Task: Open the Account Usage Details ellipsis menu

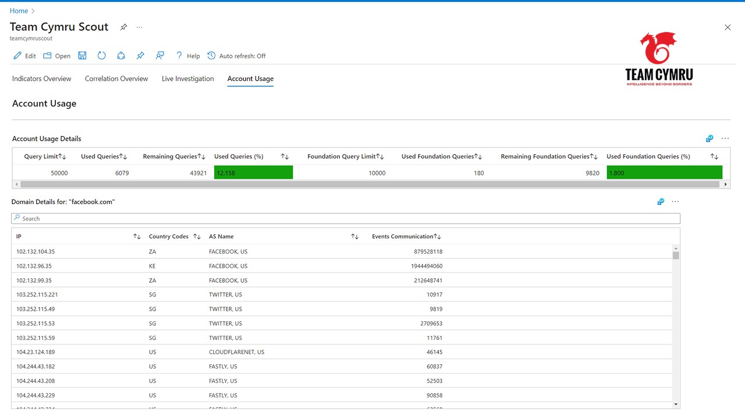Action: point(725,139)
